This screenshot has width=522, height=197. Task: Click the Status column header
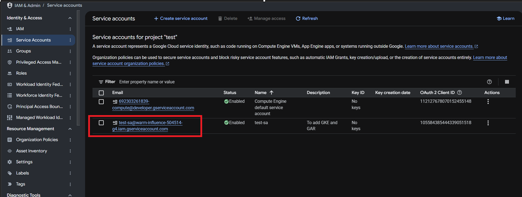point(230,93)
